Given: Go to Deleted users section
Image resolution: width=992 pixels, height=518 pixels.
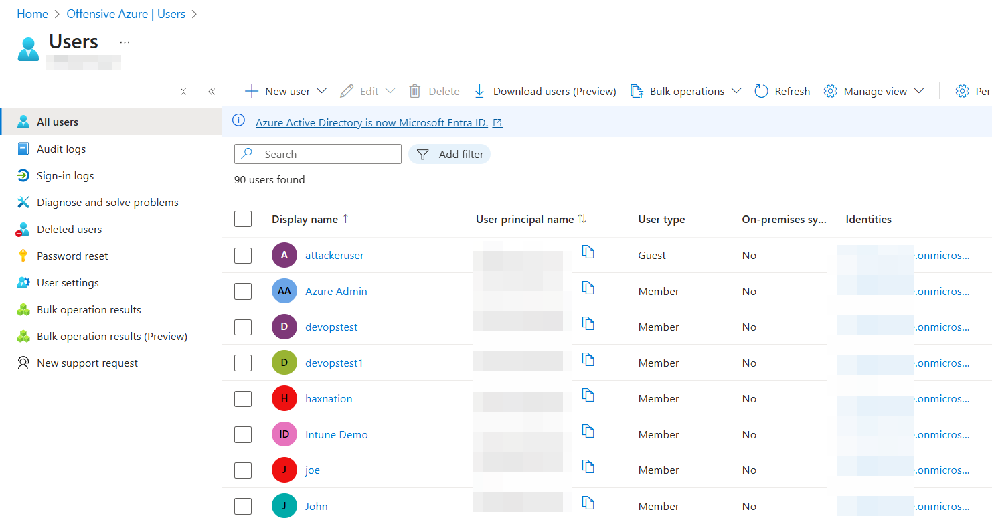Looking at the screenshot, I should click(x=69, y=230).
